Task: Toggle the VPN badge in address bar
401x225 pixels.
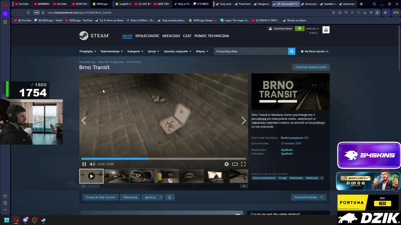Action: pos(36,12)
